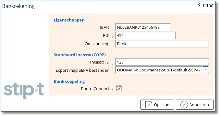
Task: Open folder browser for SEPA export map
Action: [x=205, y=70]
